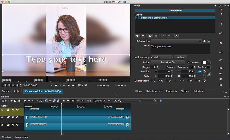Click the Position Y stepper arrows
230x140 pixels.
[x=195, y=72]
